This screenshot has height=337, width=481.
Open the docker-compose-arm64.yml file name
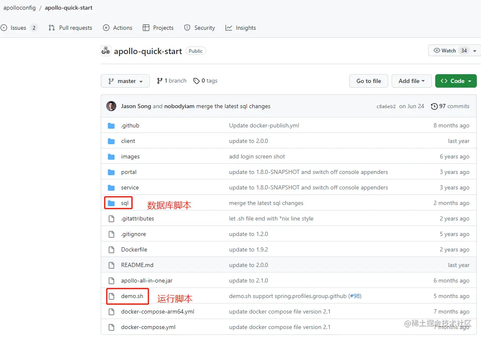click(x=157, y=312)
